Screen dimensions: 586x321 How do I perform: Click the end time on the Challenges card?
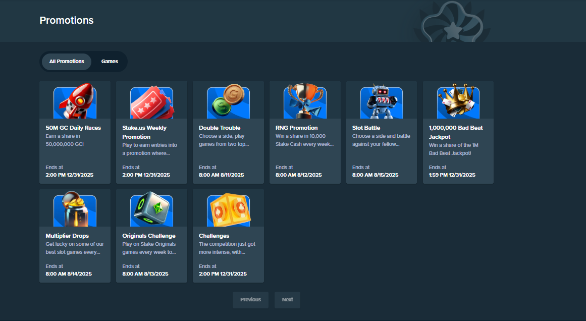coord(223,274)
